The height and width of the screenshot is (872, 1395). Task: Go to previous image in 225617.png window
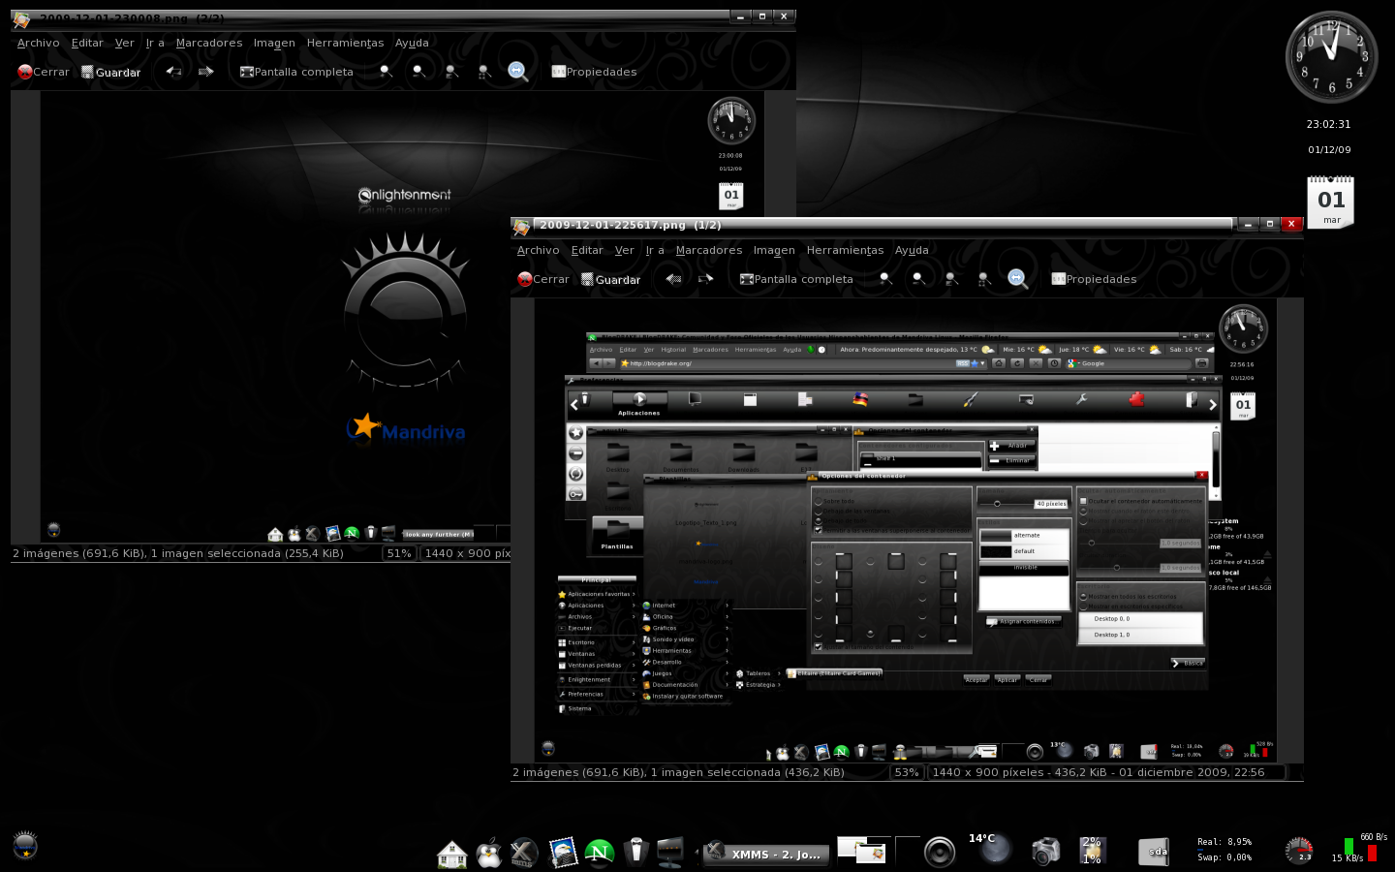coord(673,279)
